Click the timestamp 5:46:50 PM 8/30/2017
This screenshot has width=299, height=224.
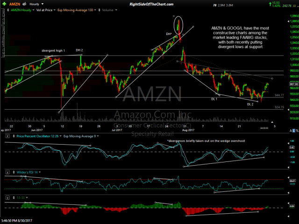pyautogui.click(x=17, y=221)
